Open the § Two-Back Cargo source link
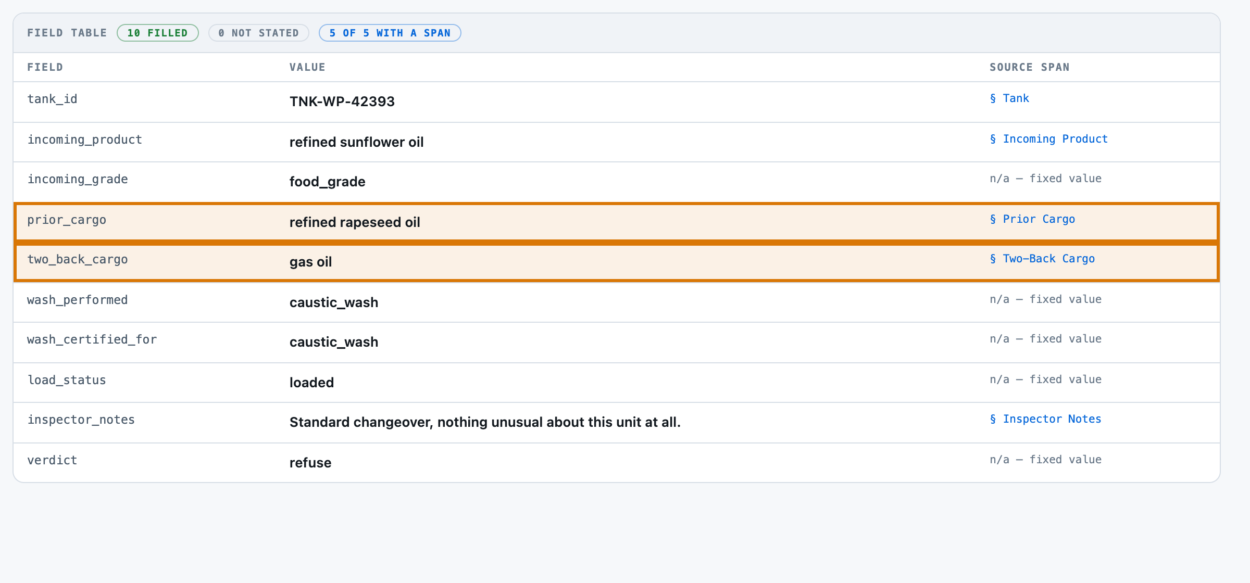Image resolution: width=1250 pixels, height=583 pixels. (x=1042, y=259)
